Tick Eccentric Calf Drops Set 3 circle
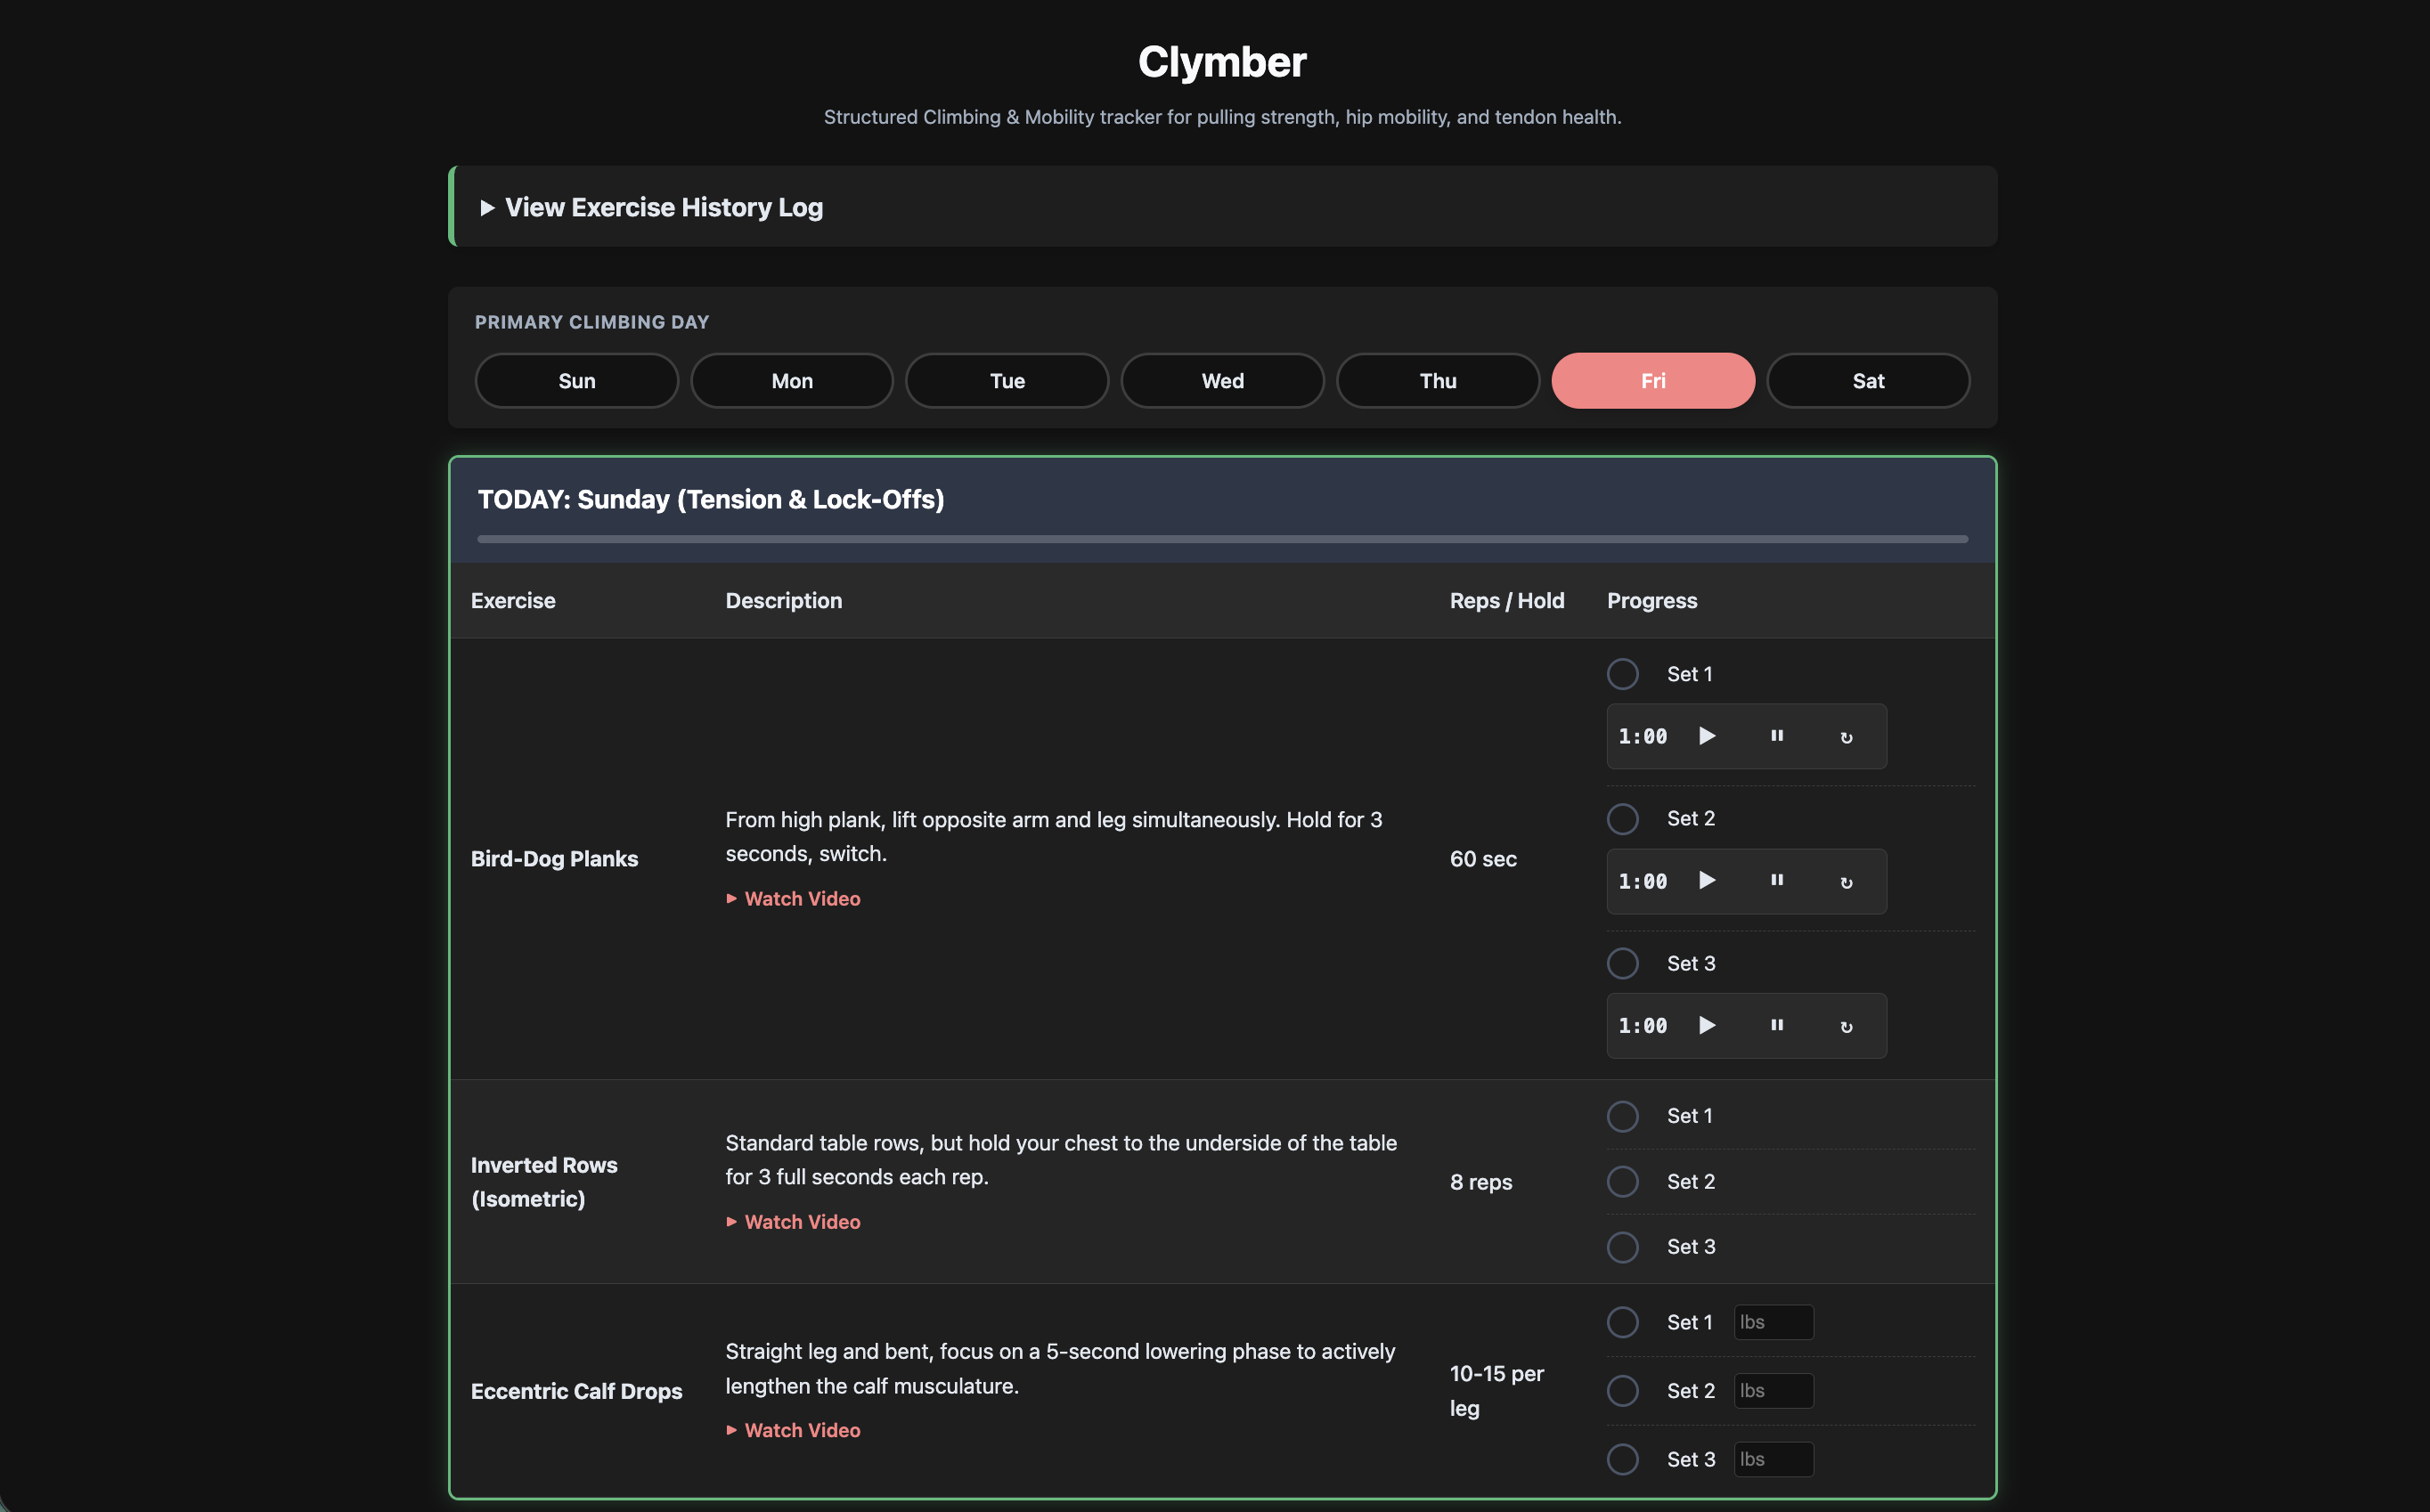The image size is (2430, 1512). point(1622,1459)
